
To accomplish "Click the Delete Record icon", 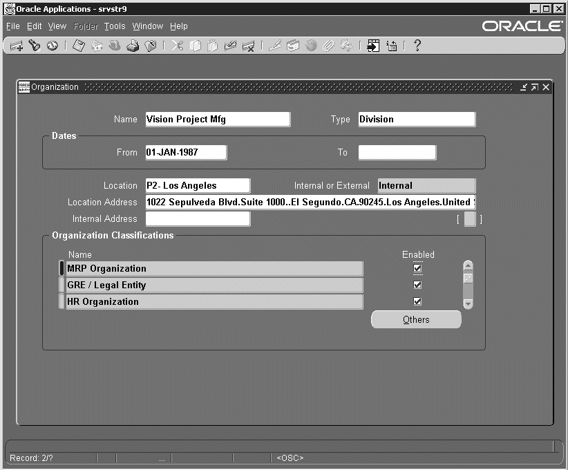I will point(249,46).
